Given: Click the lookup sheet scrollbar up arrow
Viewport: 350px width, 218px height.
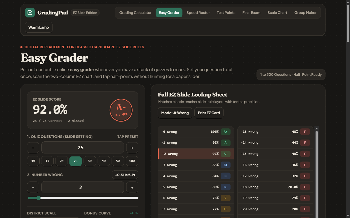Looking at the screenshot, I should click(317, 128).
